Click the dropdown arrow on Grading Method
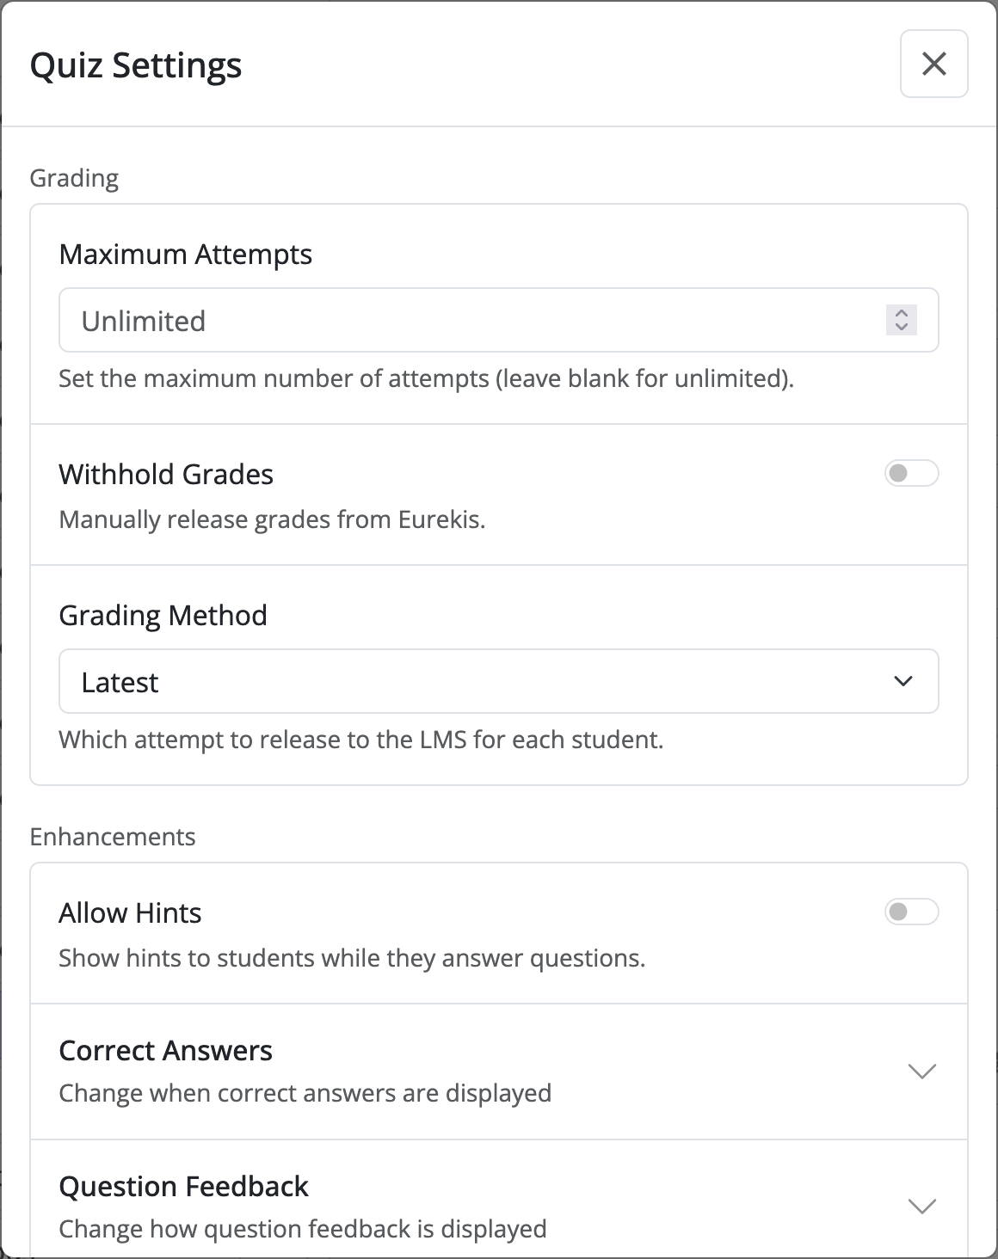The width and height of the screenshot is (998, 1259). (903, 681)
